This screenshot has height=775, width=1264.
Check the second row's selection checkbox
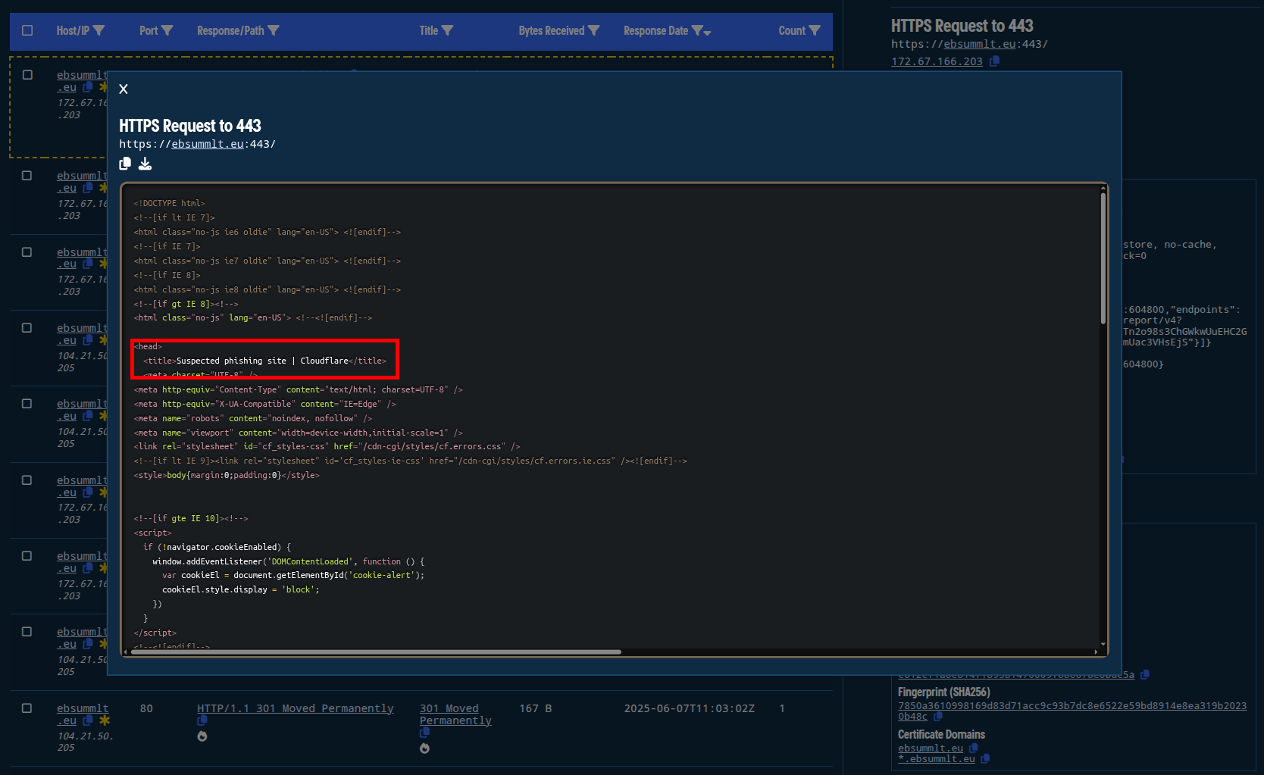click(x=27, y=176)
